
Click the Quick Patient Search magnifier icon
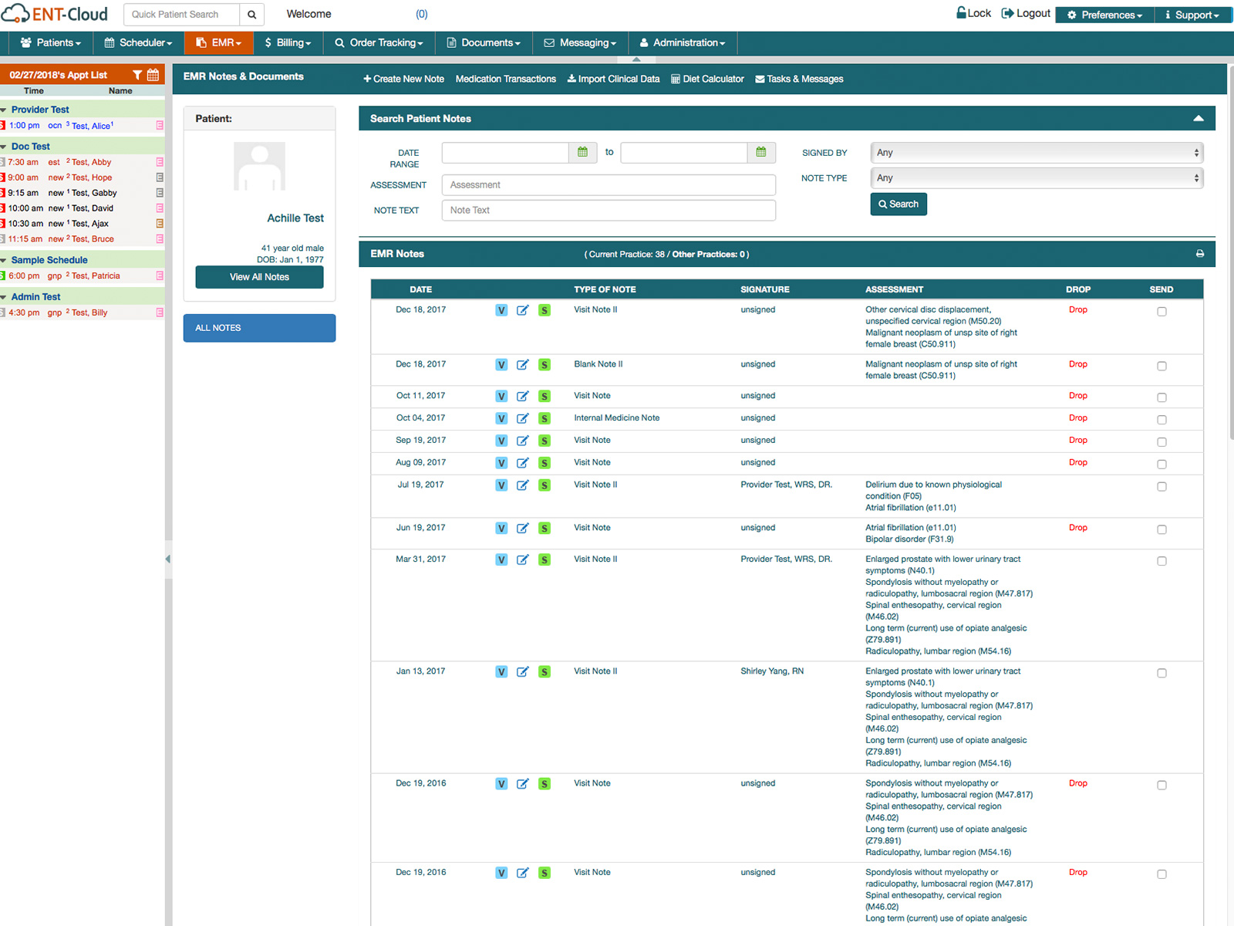coord(252,14)
